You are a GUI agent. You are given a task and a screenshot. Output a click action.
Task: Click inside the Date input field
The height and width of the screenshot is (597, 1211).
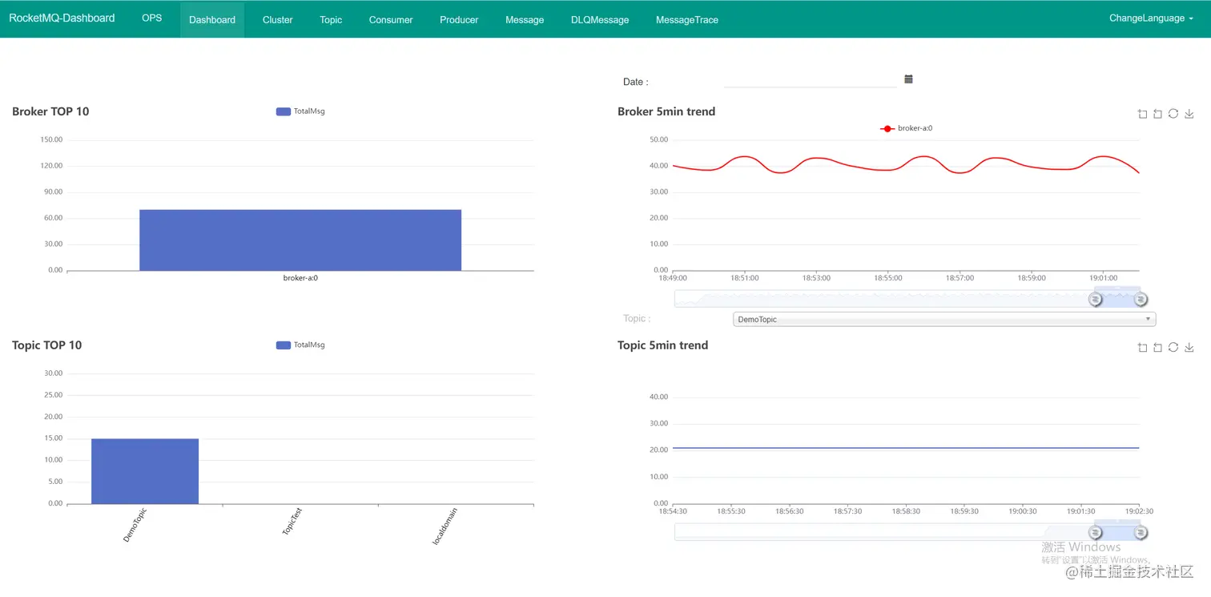tap(809, 80)
